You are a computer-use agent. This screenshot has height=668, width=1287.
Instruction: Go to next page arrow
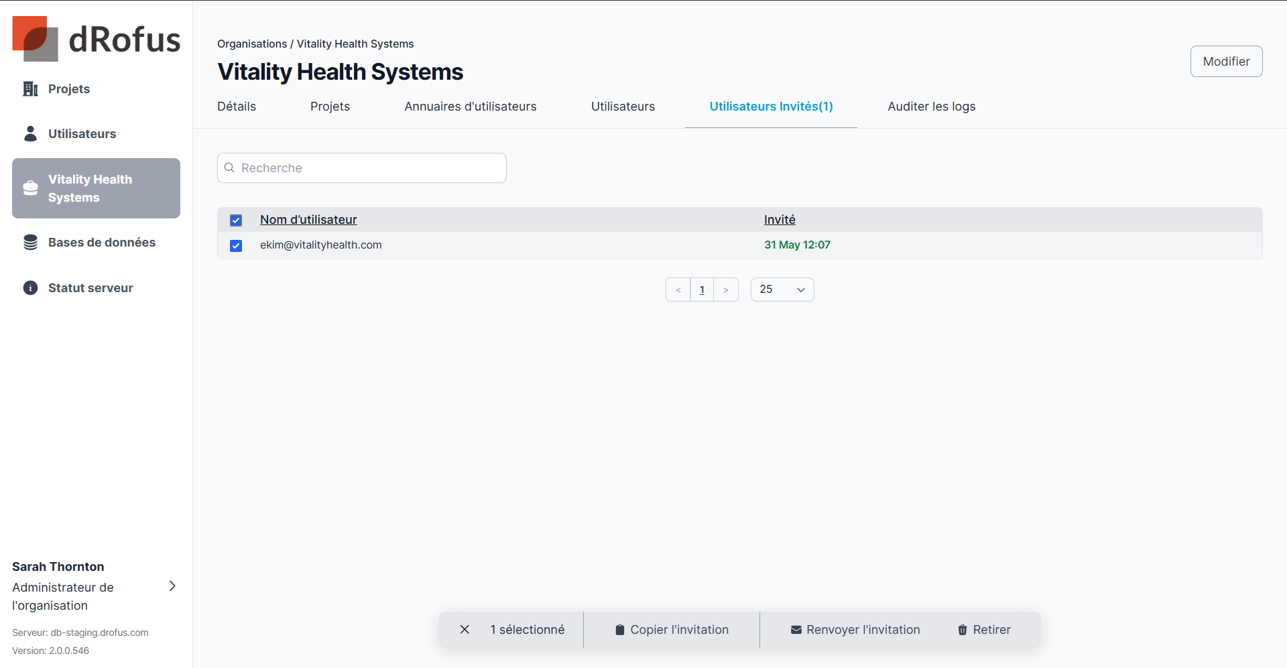(726, 289)
